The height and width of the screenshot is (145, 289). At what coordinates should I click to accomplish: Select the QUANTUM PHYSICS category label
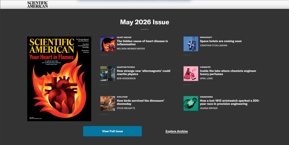(x=126, y=67)
